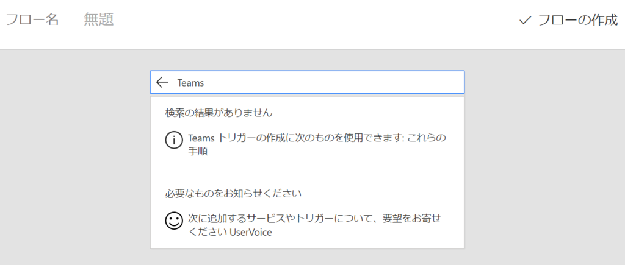Click the フロー名 label
625x265 pixels.
pyautogui.click(x=33, y=19)
